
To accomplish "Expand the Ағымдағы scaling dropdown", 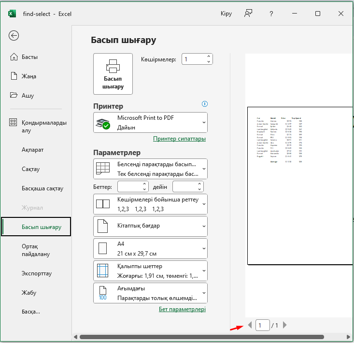I will point(150,293).
